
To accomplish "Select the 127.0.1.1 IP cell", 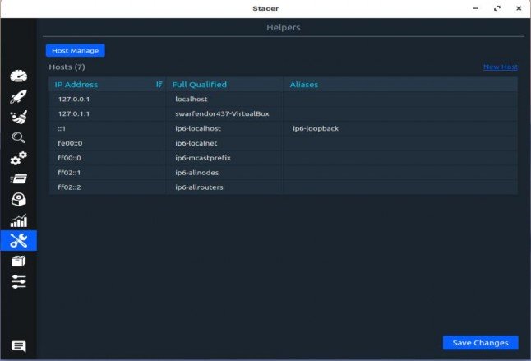I will tap(108, 113).
